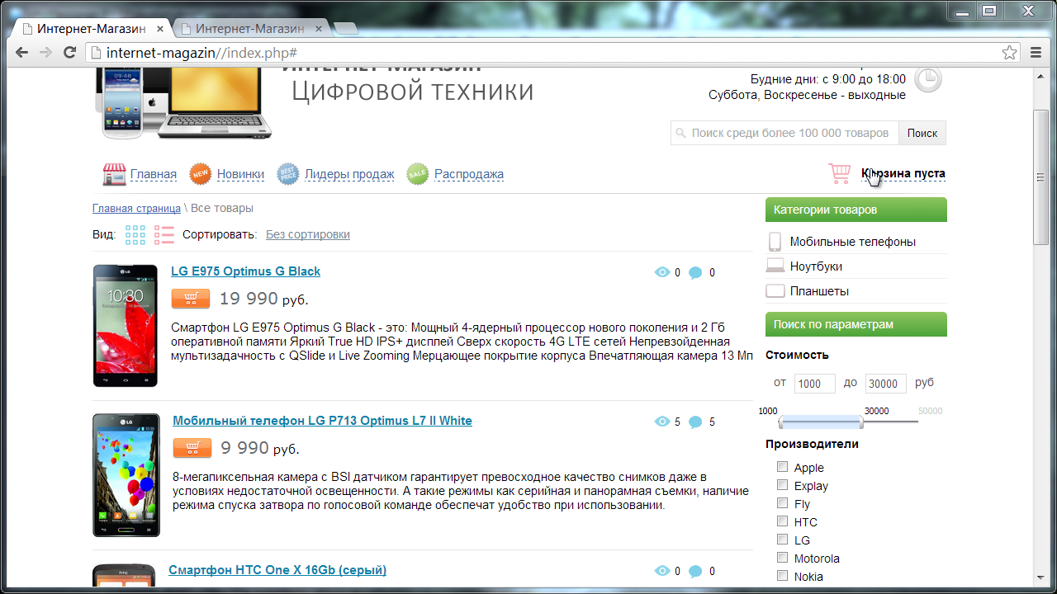Click the Поиск search button
The height and width of the screenshot is (594, 1057).
(922, 133)
